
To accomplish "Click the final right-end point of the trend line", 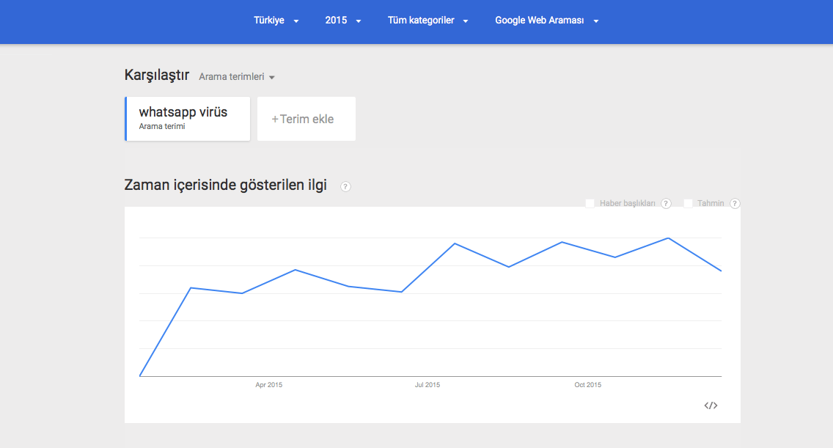I will coord(721,271).
